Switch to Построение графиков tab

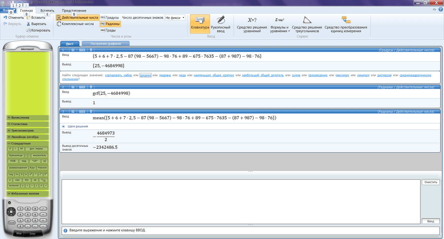[x=105, y=44]
